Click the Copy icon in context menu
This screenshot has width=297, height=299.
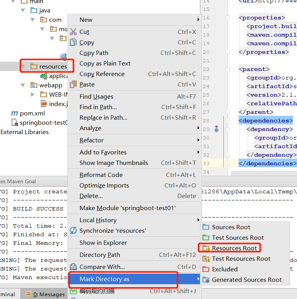[x=73, y=42]
